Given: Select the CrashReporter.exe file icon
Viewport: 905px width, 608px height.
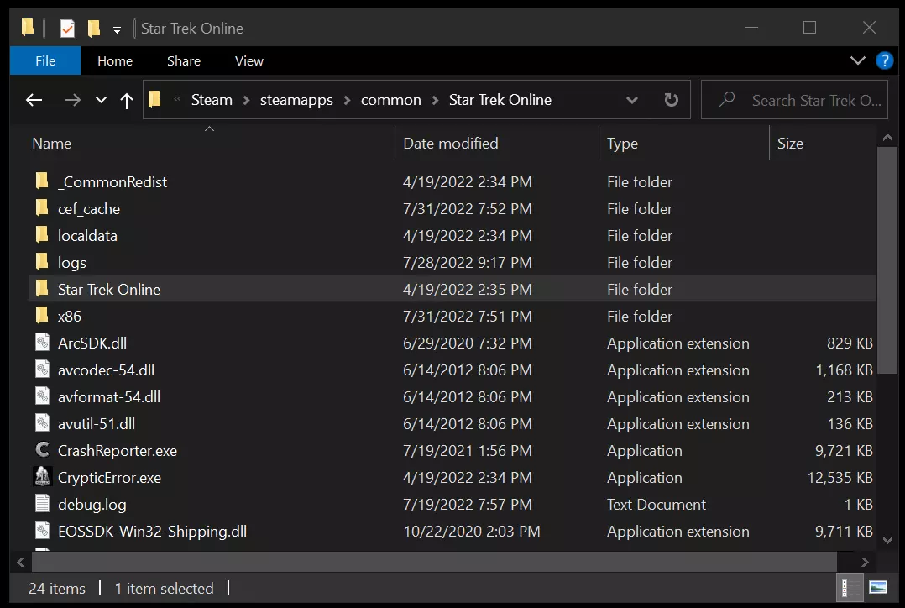Looking at the screenshot, I should click(43, 451).
